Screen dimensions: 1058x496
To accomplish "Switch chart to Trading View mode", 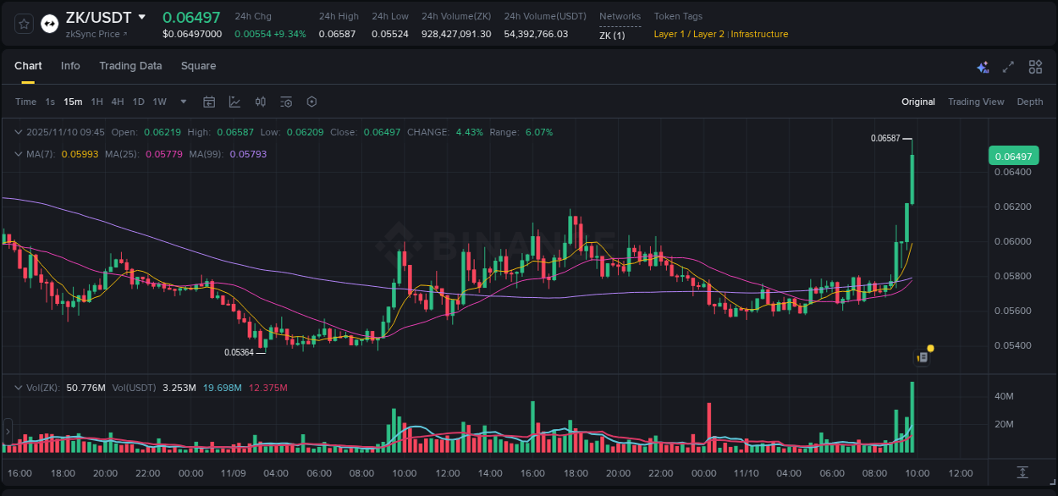I will tap(976, 102).
